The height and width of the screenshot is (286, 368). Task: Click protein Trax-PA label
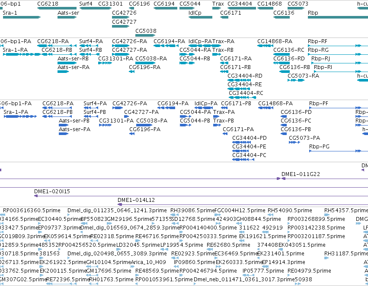point(224,112)
